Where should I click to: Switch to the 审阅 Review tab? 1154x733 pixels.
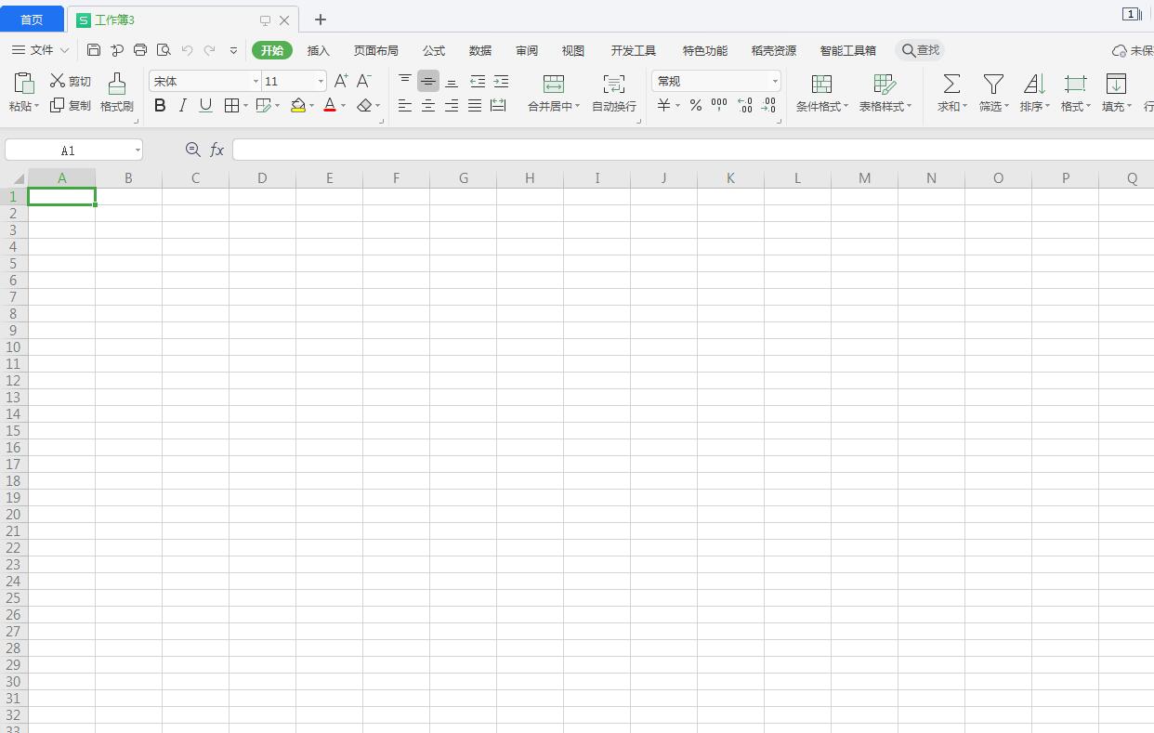pyautogui.click(x=527, y=50)
